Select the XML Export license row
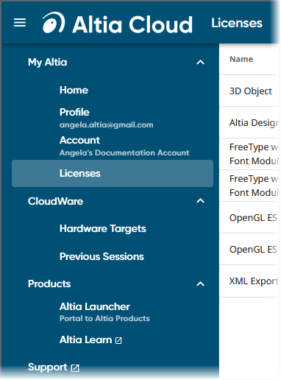 click(x=249, y=281)
